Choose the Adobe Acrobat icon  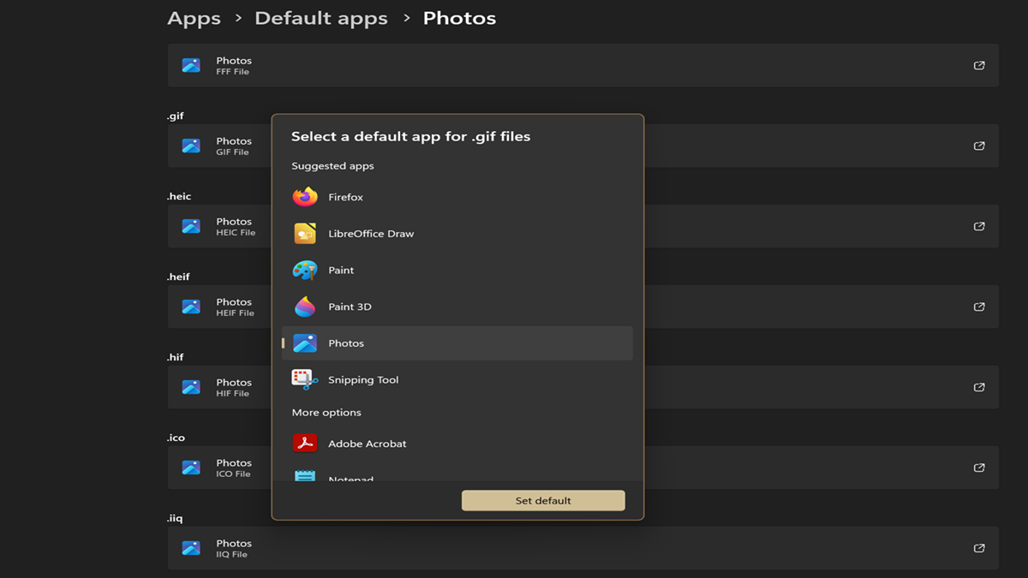[305, 444]
